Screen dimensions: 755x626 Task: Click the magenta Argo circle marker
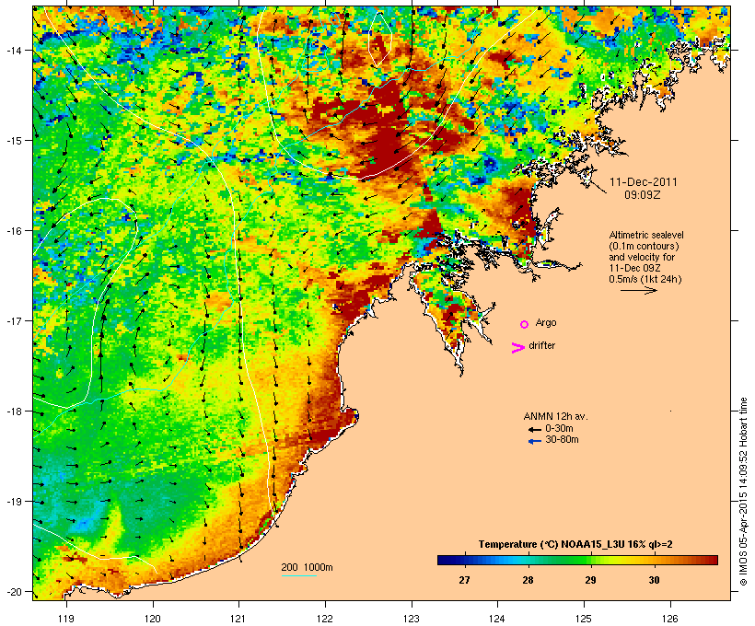[x=525, y=325]
